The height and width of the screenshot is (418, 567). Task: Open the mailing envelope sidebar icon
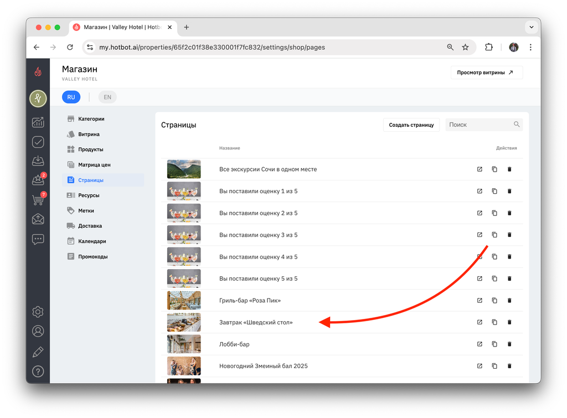(38, 219)
